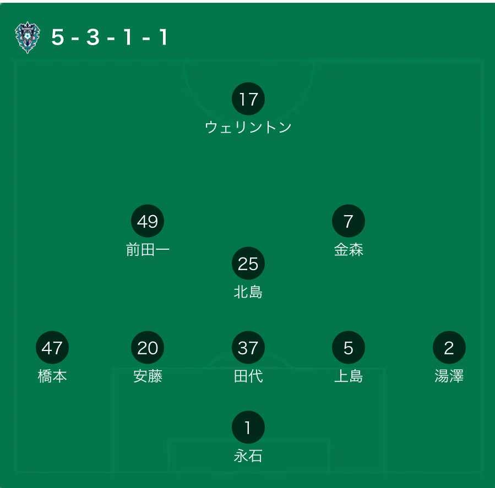
Task: Select the number 7 player circle
Action: point(349,221)
